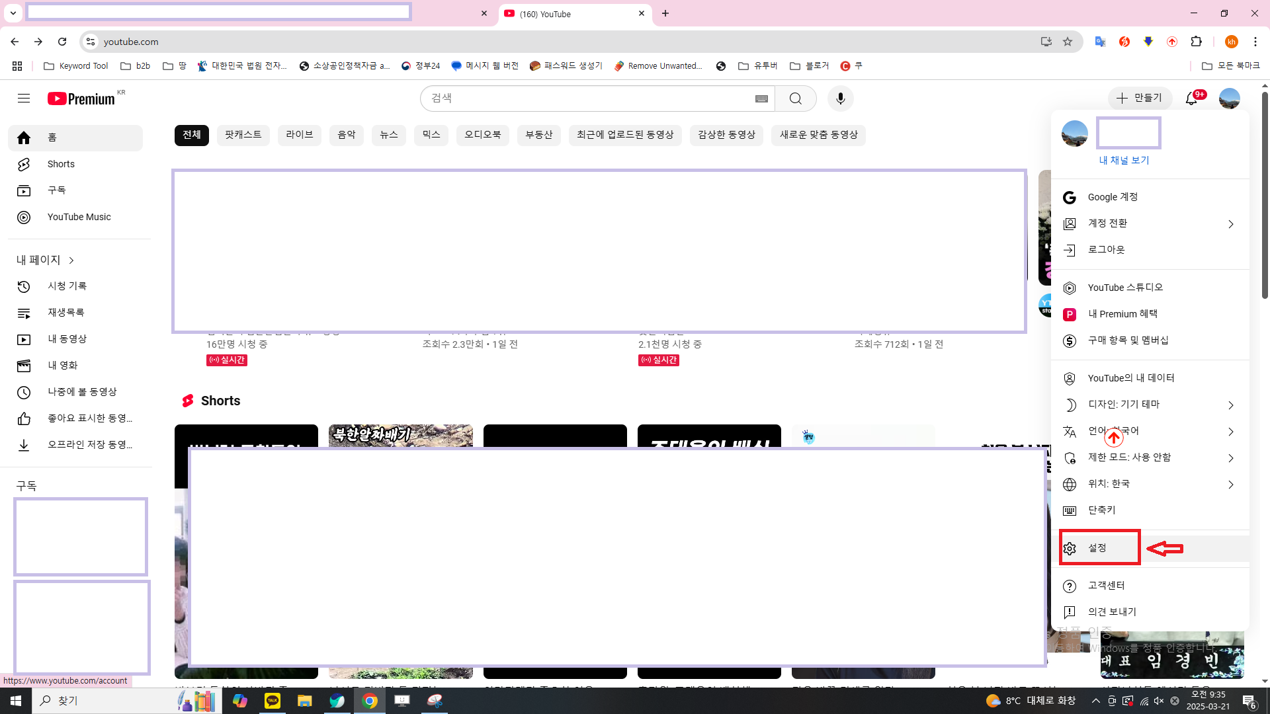Click the 검색 search input field

[x=589, y=99]
